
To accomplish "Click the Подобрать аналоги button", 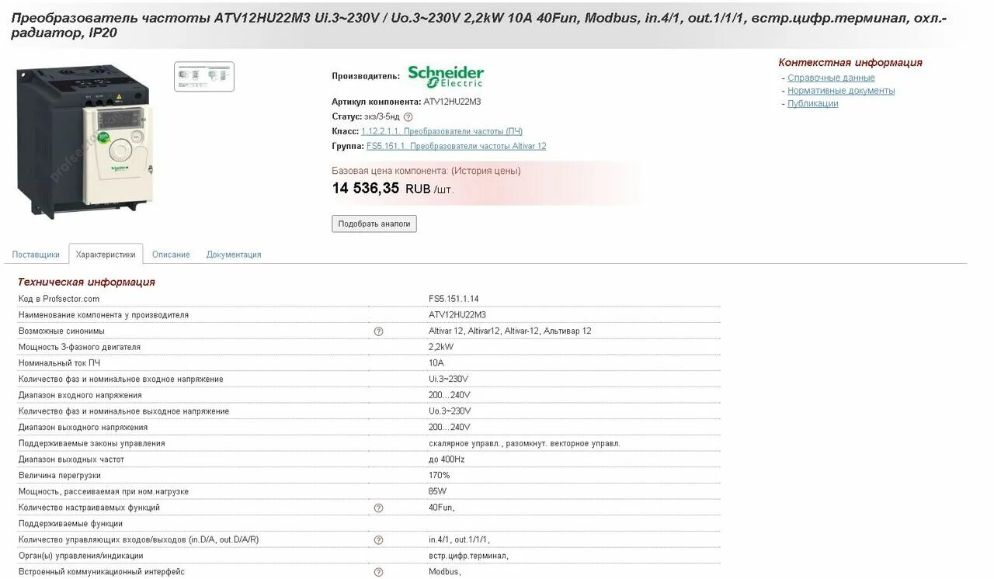I will click(374, 224).
